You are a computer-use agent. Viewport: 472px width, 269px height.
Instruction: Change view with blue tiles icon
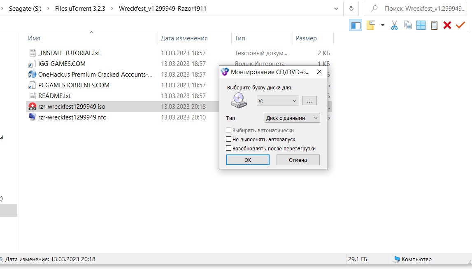coord(421,25)
